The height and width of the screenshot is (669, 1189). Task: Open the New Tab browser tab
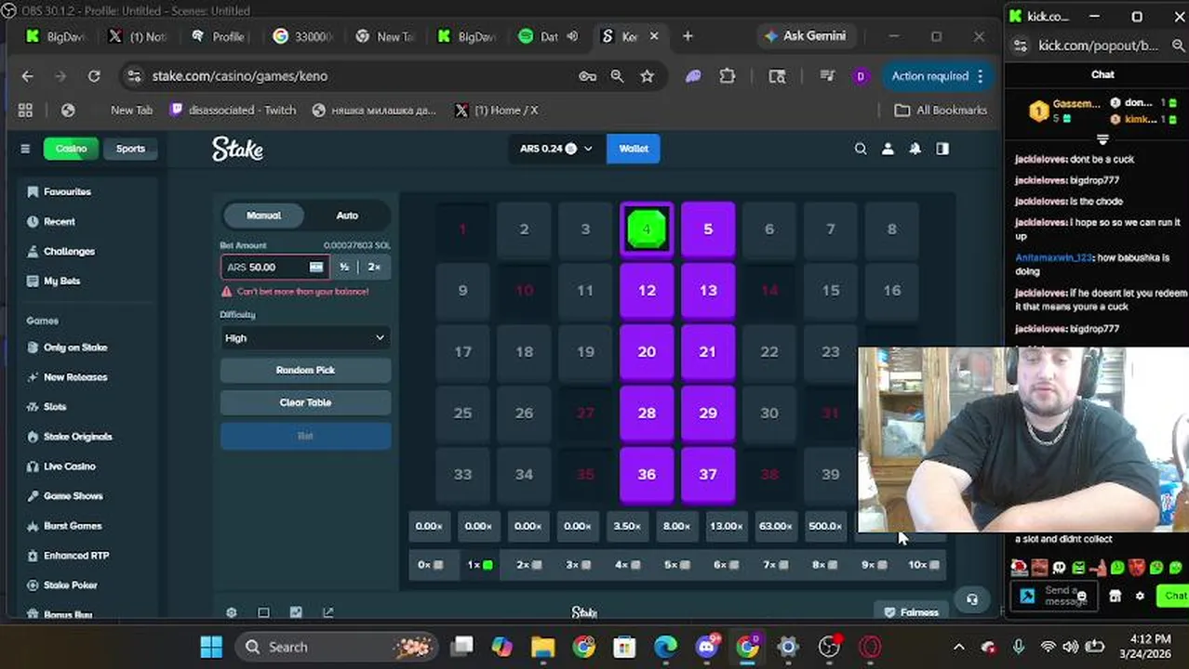[x=386, y=36]
